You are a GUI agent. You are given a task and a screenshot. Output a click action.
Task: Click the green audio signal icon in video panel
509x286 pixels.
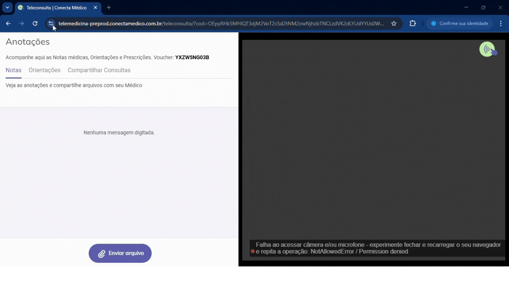tap(487, 49)
